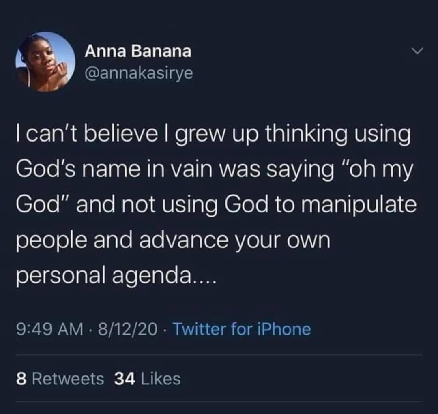Click the display name Anna Banana
Screen dimensions: 438x414
(138, 51)
